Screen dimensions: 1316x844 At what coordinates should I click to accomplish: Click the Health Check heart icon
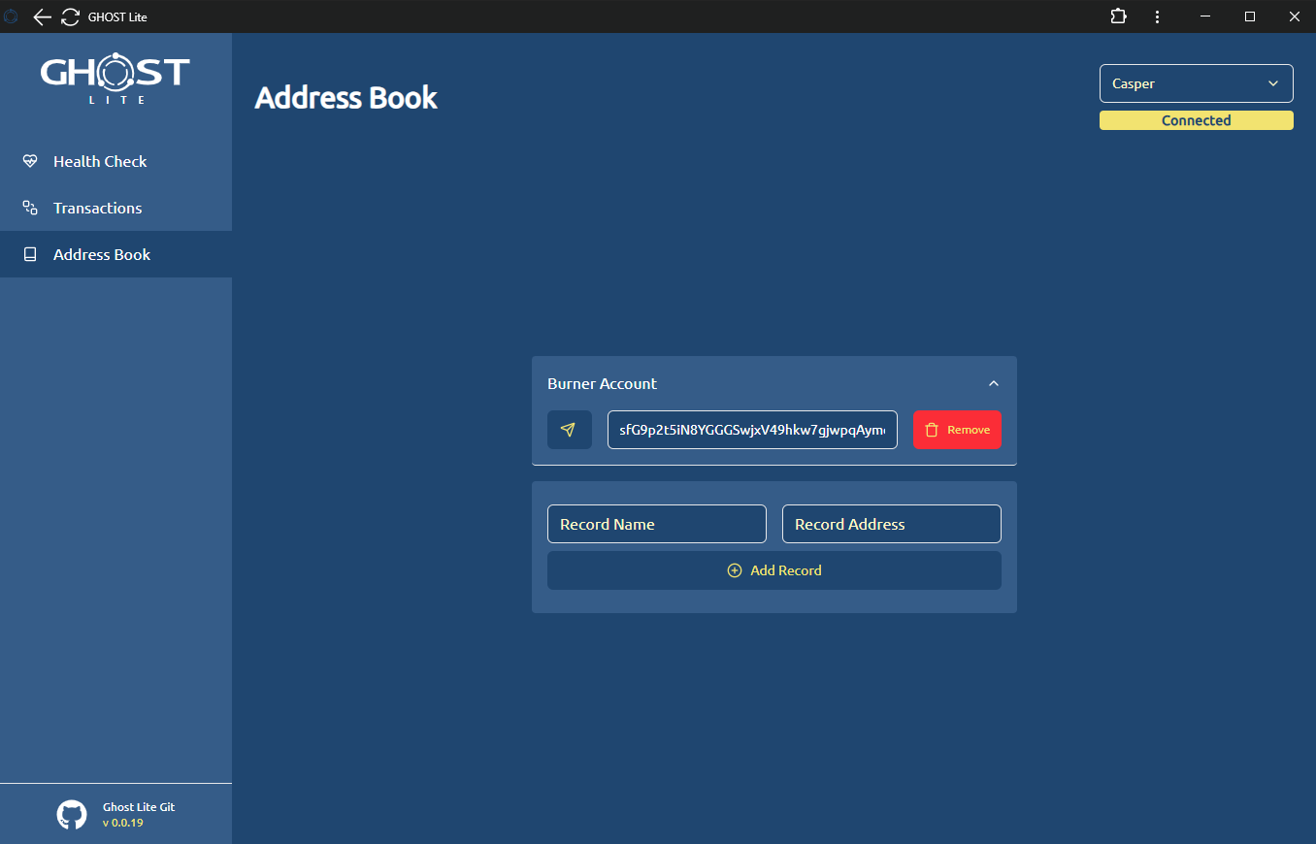tap(30, 161)
